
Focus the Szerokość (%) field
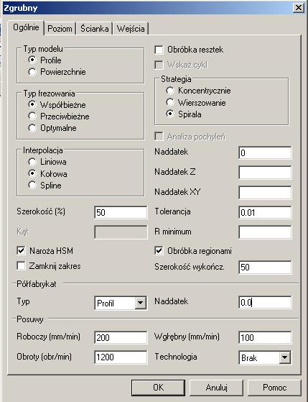(121, 212)
